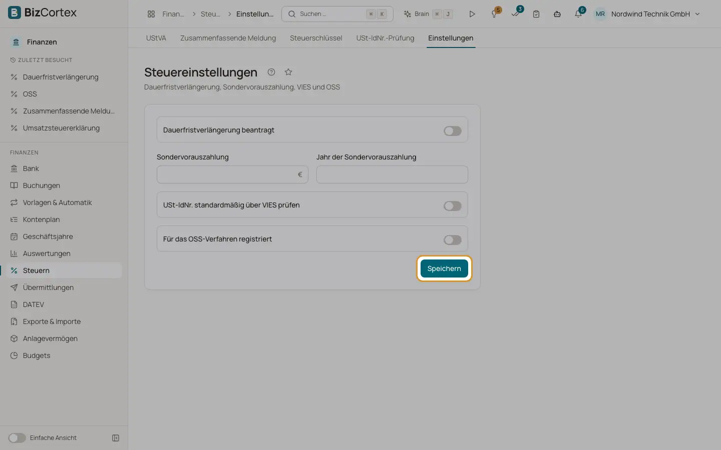Switch to the UStVA tab
Image resolution: width=721 pixels, height=450 pixels.
[x=156, y=38]
